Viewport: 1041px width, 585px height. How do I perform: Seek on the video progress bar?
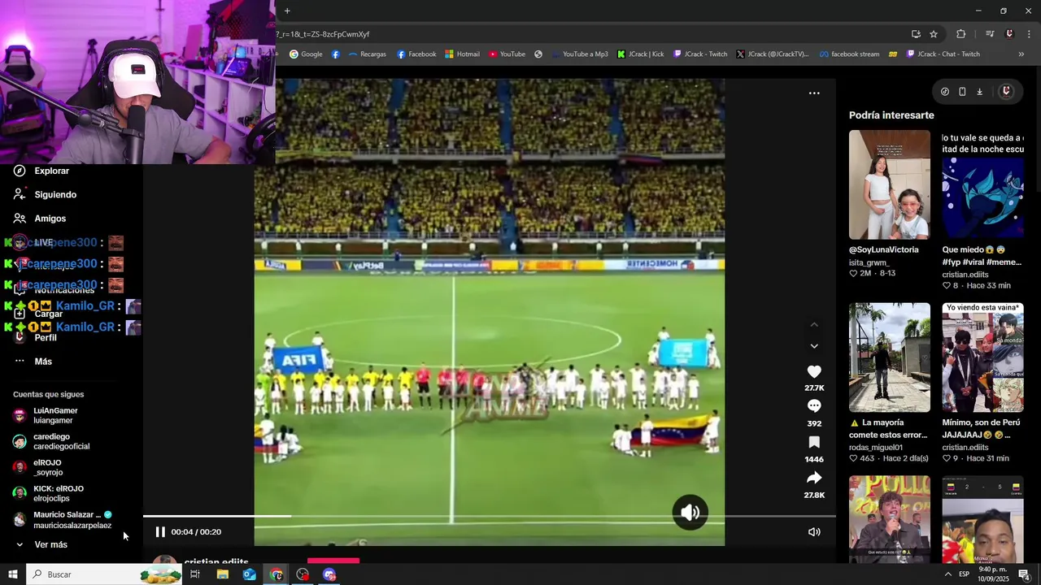tap(490, 516)
